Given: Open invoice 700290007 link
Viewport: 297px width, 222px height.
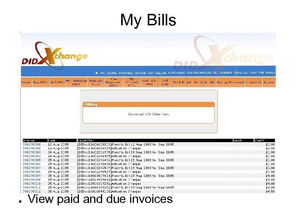Looking at the screenshot, I should pyautogui.click(x=32, y=168).
